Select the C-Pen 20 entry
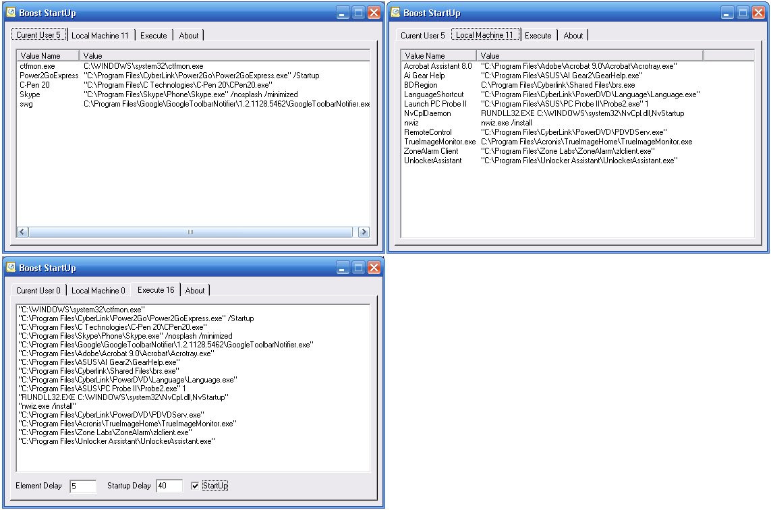 click(193, 84)
